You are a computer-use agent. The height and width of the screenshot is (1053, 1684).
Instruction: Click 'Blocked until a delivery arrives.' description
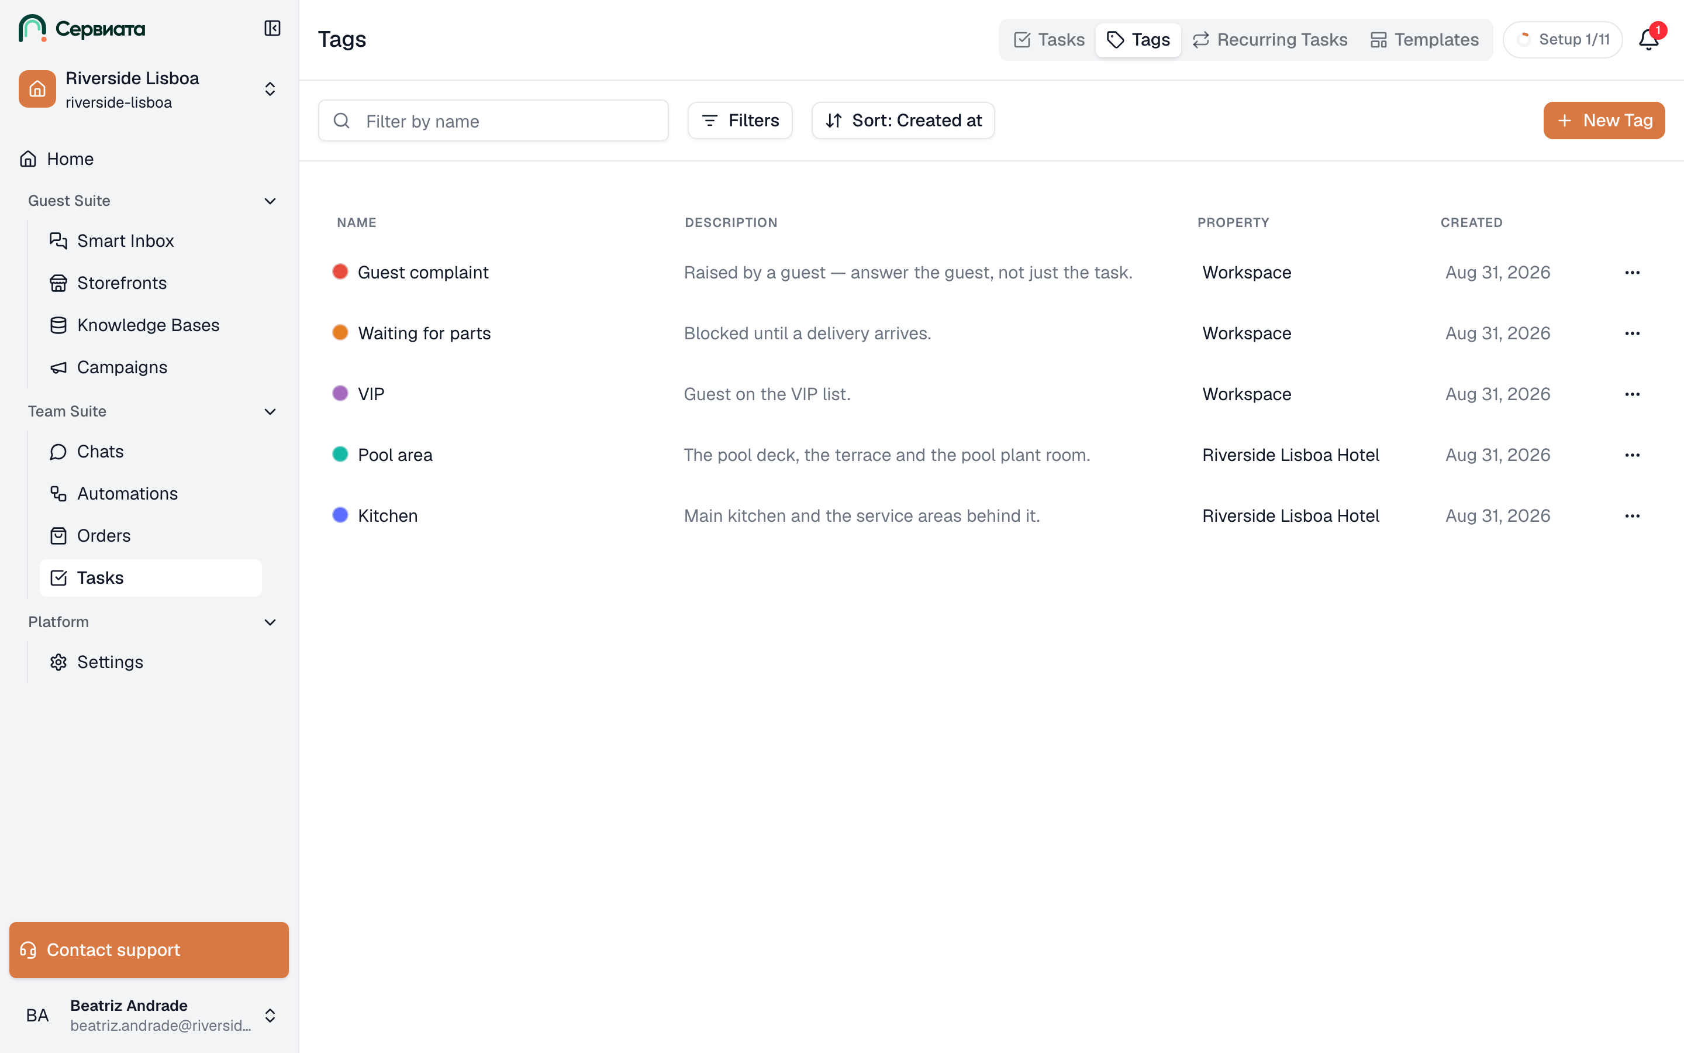[x=807, y=333]
